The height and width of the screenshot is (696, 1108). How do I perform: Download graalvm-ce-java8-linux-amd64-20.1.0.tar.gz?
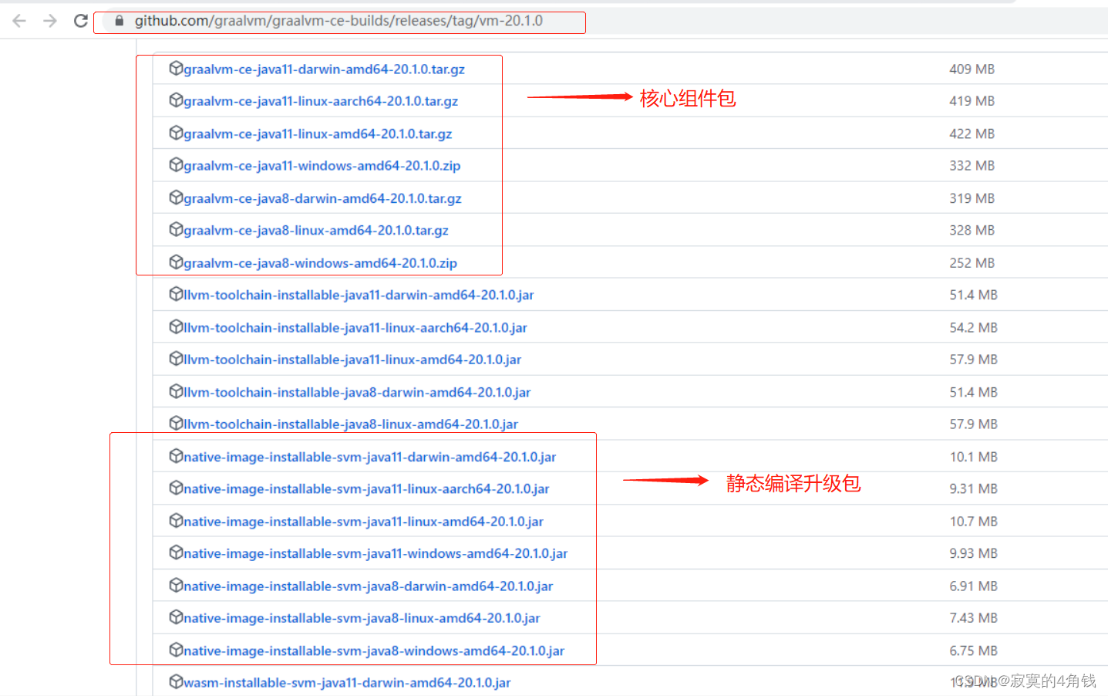point(316,231)
